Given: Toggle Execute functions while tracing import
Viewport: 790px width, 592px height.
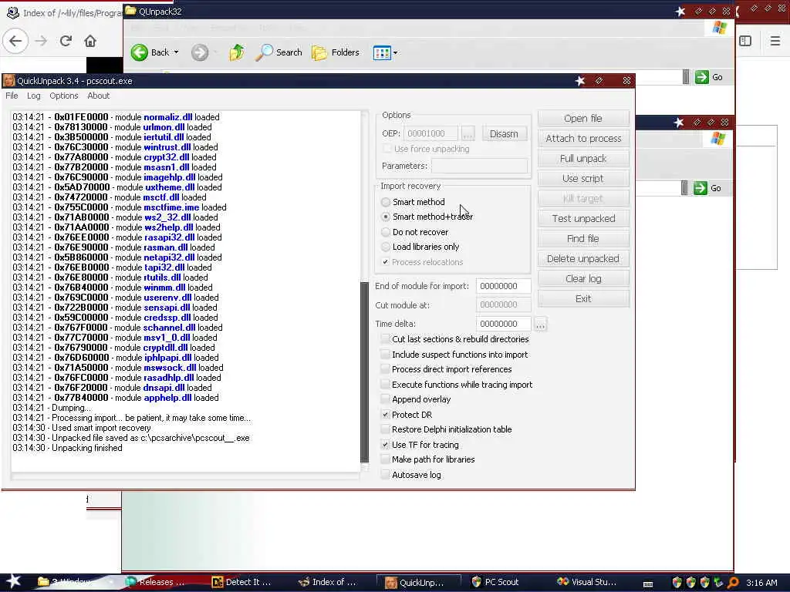Looking at the screenshot, I should click(x=386, y=385).
